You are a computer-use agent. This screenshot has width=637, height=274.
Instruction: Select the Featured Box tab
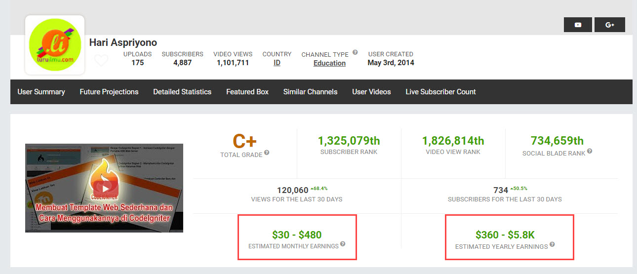click(x=247, y=92)
